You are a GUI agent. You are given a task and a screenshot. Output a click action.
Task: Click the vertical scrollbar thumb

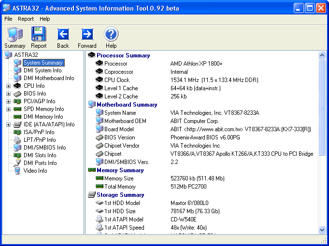[322, 108]
